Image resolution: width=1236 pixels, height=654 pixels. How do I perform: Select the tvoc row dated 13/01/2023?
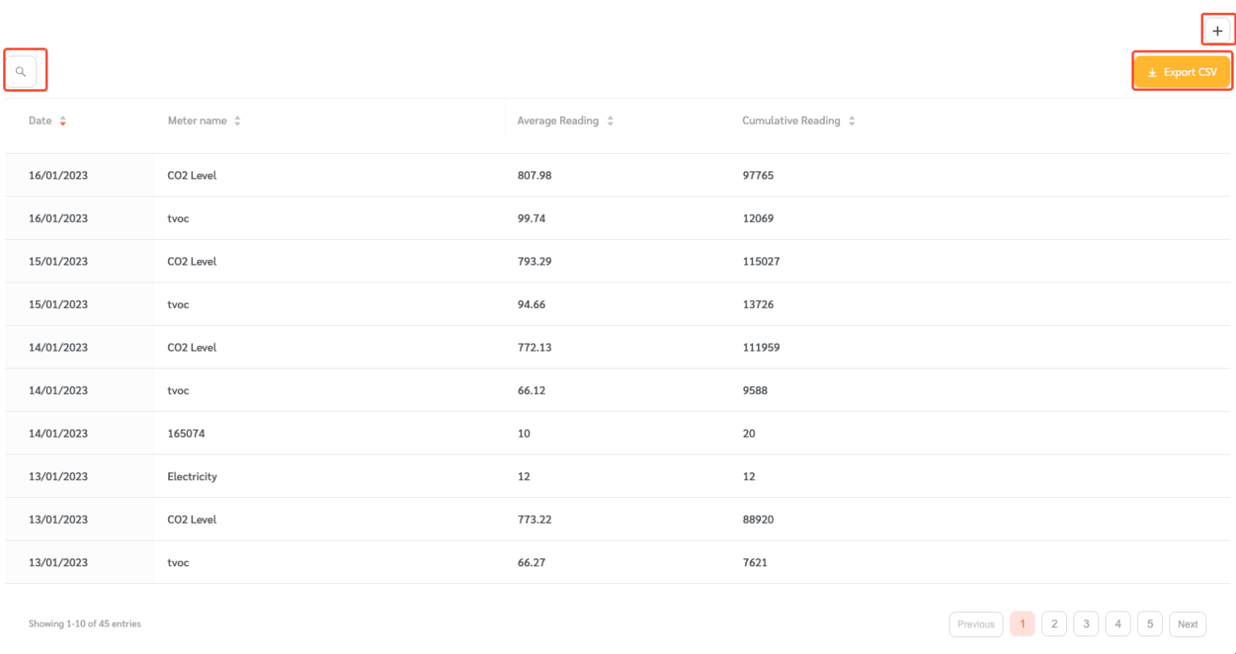pyautogui.click(x=322, y=562)
